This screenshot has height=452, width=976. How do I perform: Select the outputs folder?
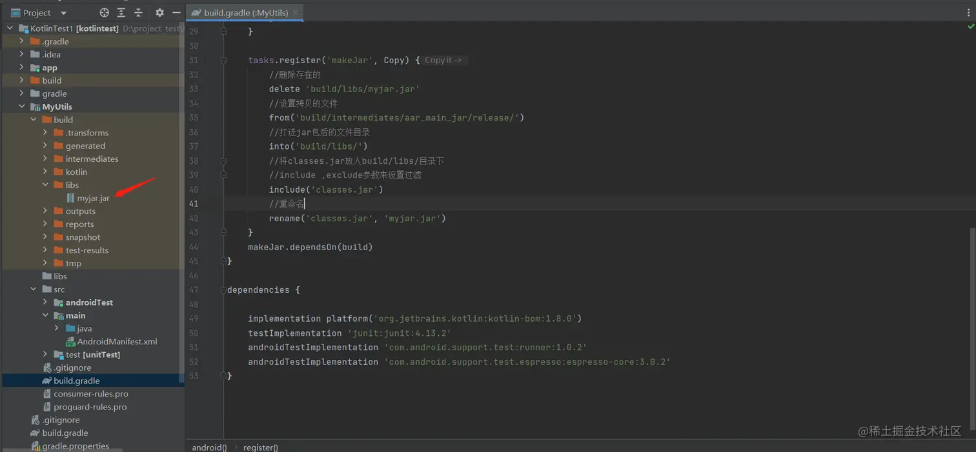click(80, 211)
